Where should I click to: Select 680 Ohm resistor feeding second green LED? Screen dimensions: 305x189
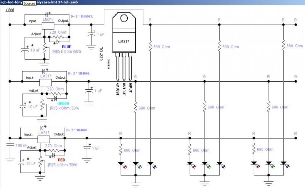coord(204,107)
